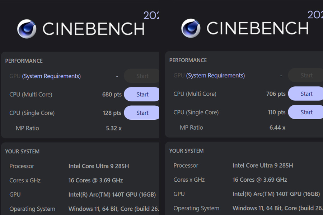This screenshot has height=215, width=323.
Task: Click the Cores x GHz label in left window
Action: [25, 181]
